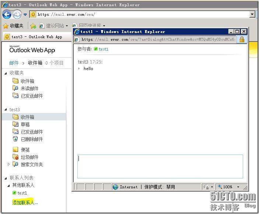The width and height of the screenshot is (259, 214).
Task: Open the main address bar dropdown
Action: click(x=252, y=14)
